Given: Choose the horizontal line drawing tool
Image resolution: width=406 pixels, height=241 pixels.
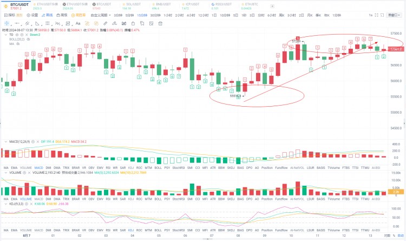Looking at the screenshot, I should pos(17,24).
